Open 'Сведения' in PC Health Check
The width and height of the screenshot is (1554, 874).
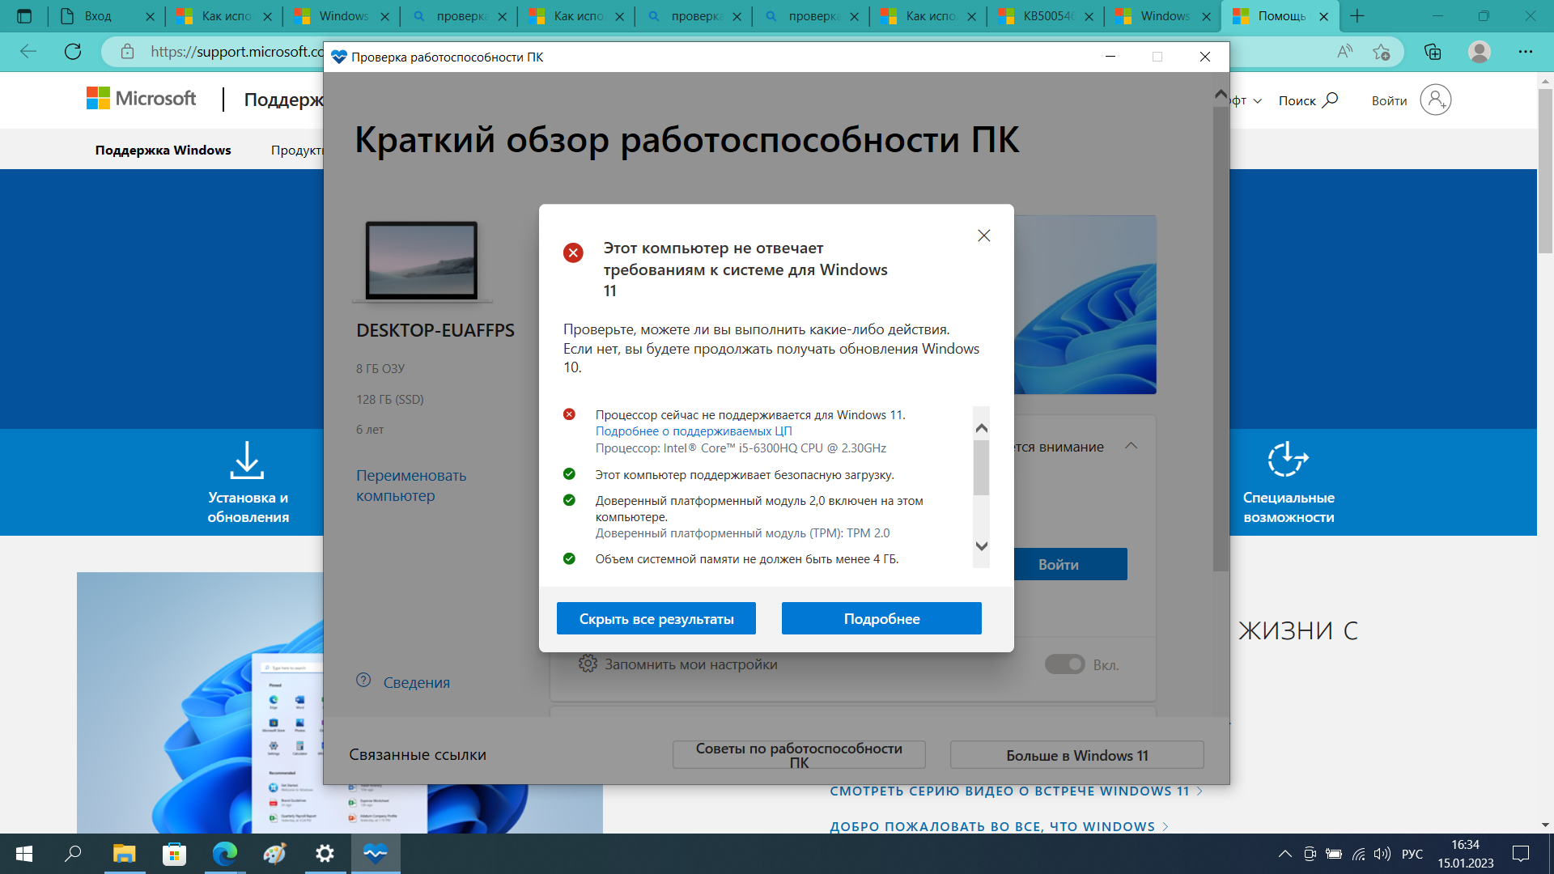click(416, 682)
